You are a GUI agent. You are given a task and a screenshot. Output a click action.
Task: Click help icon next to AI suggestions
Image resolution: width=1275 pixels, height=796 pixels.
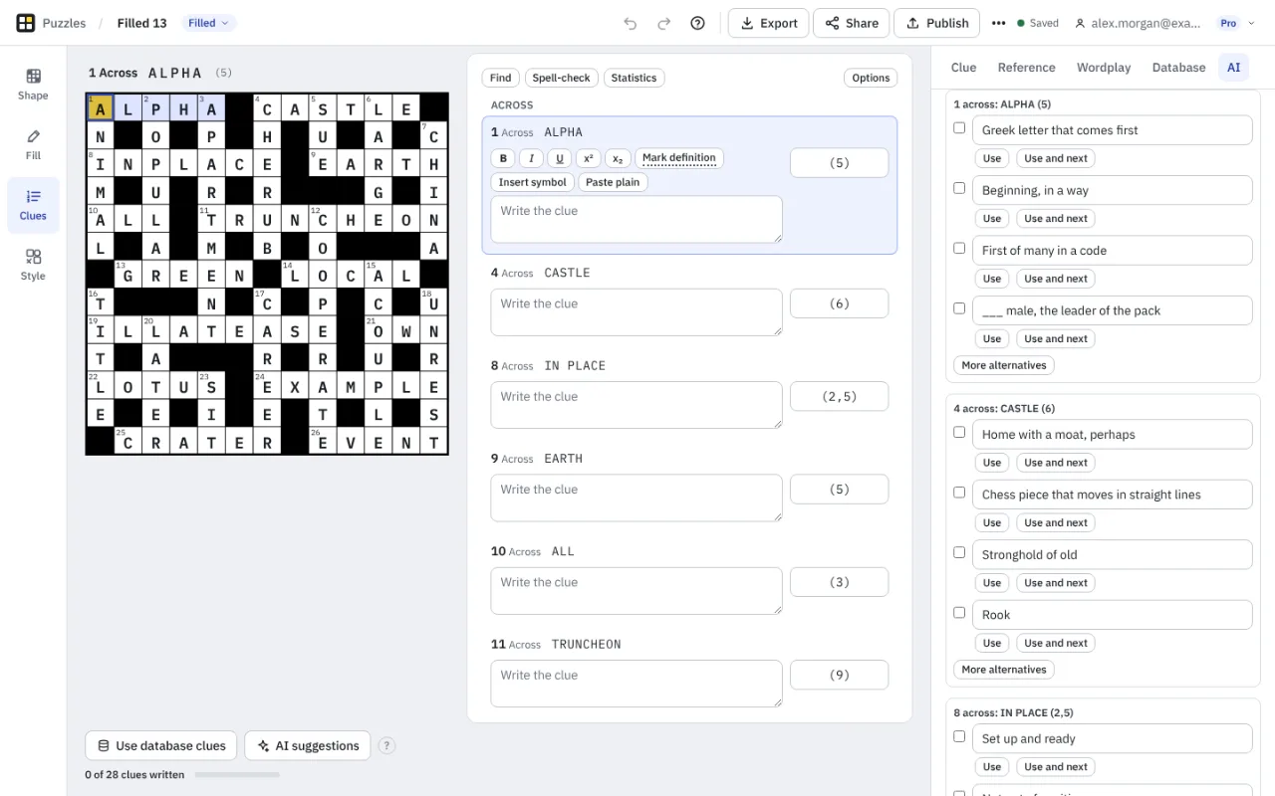(x=387, y=745)
